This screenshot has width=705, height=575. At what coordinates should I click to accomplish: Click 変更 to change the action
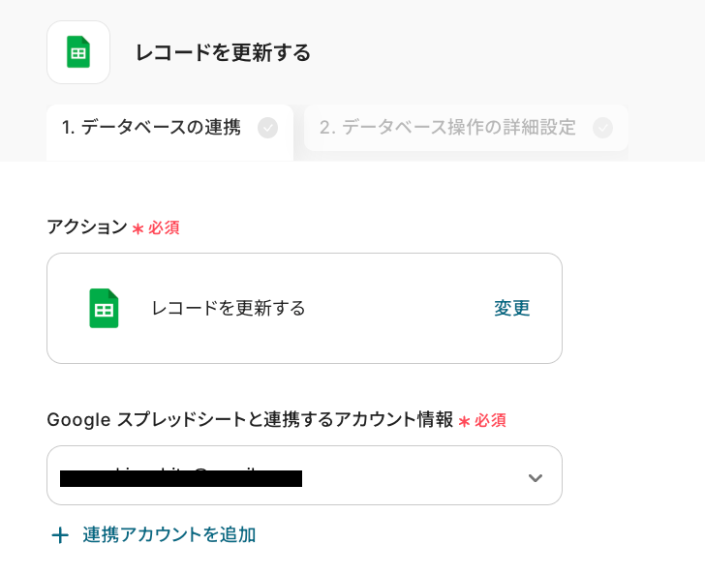(x=512, y=309)
